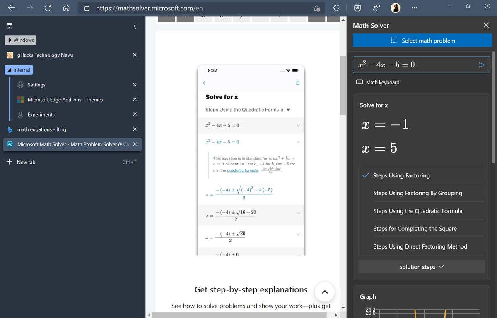Select Steps for Completing the Square
The height and width of the screenshot is (318, 497).
coord(422,229)
